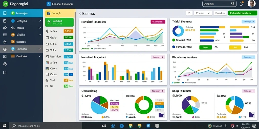Click the pink button on the Nanulami Impoidcs card
Image resolution: width=259 pixels, height=129 pixels.
coord(158,22)
